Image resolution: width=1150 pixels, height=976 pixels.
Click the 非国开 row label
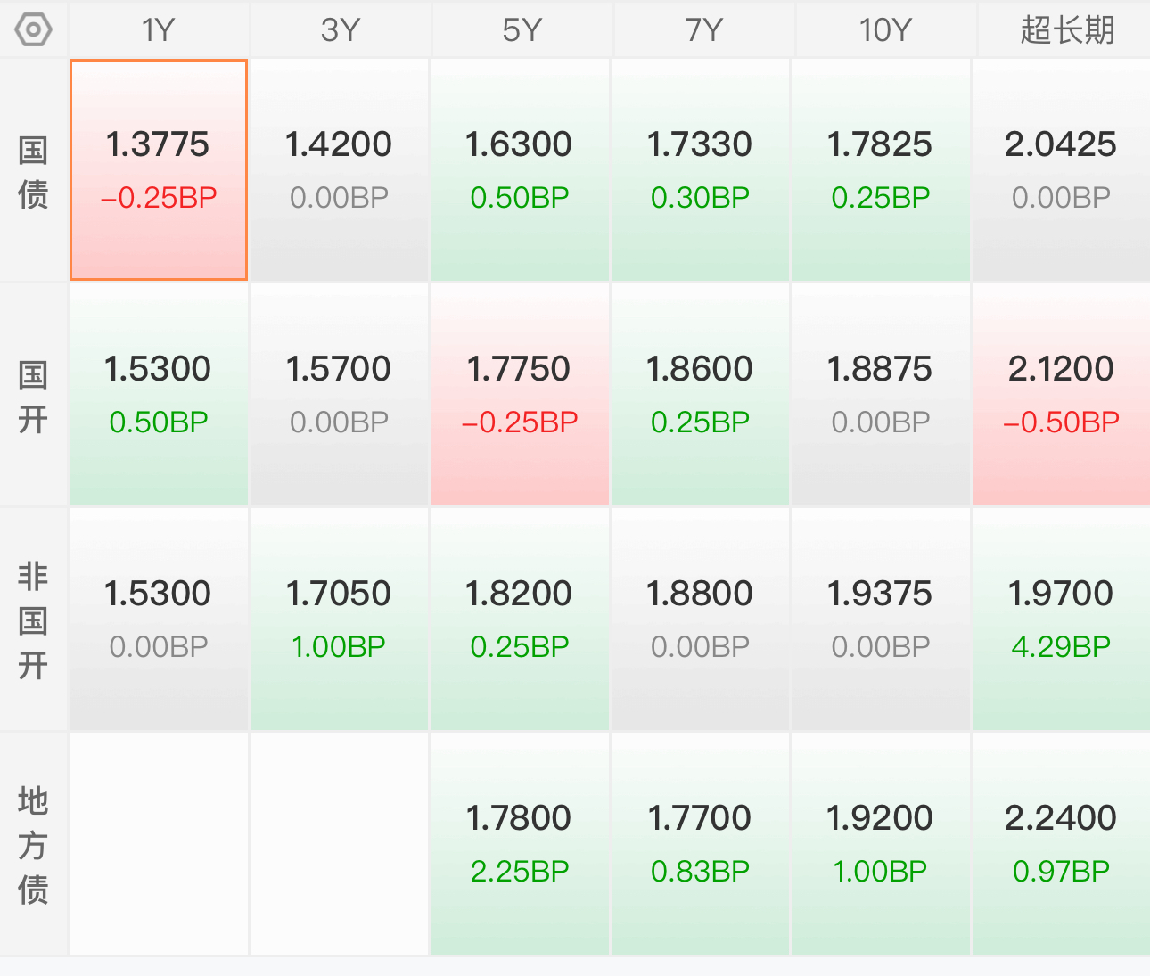[x=33, y=620]
